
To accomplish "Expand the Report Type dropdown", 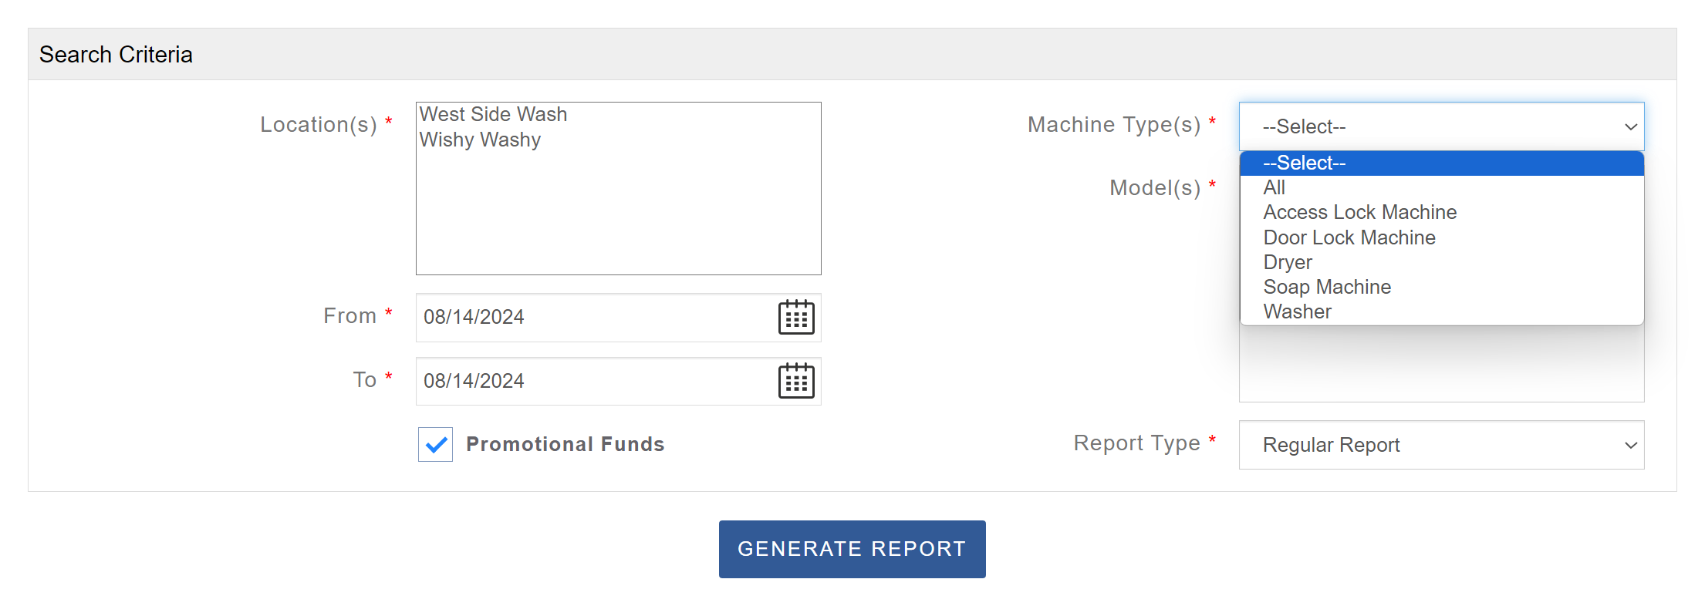I will pos(1440,445).
